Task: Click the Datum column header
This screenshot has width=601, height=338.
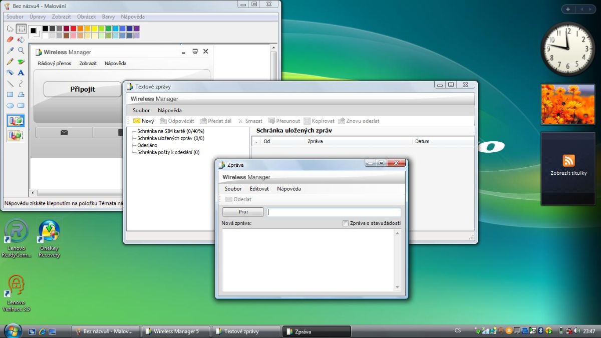Action: click(422, 142)
